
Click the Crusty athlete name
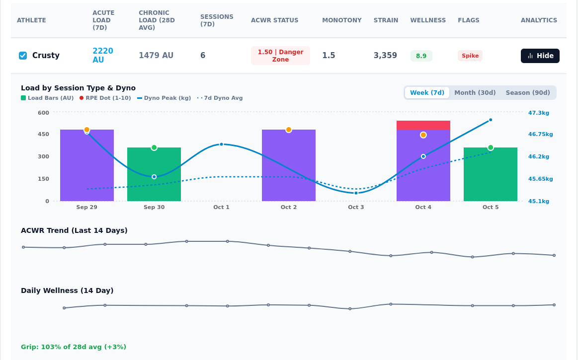(46, 56)
